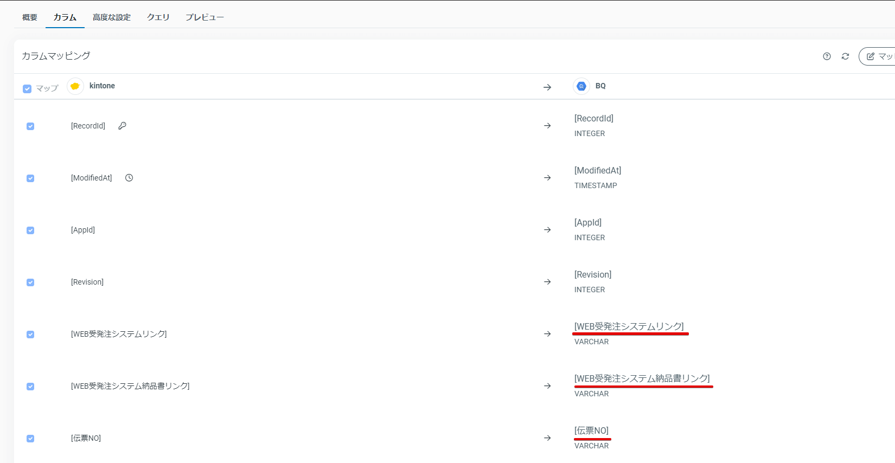
Task: Click the BQ destination column [AppId]
Action: (x=588, y=222)
